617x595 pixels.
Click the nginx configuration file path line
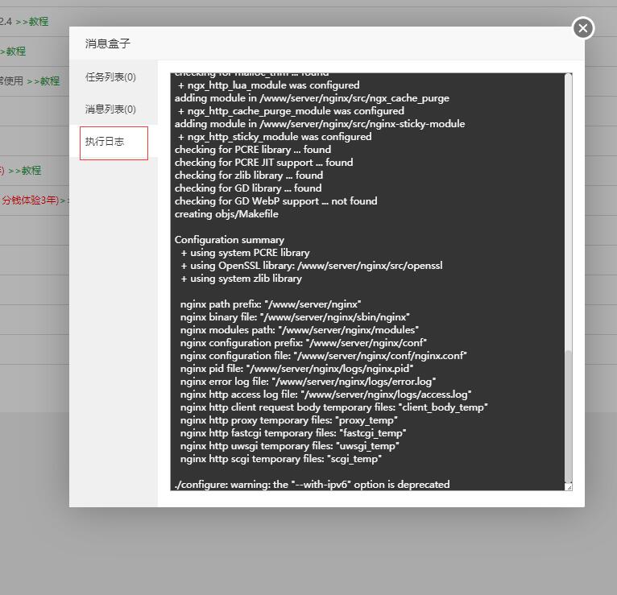click(323, 356)
